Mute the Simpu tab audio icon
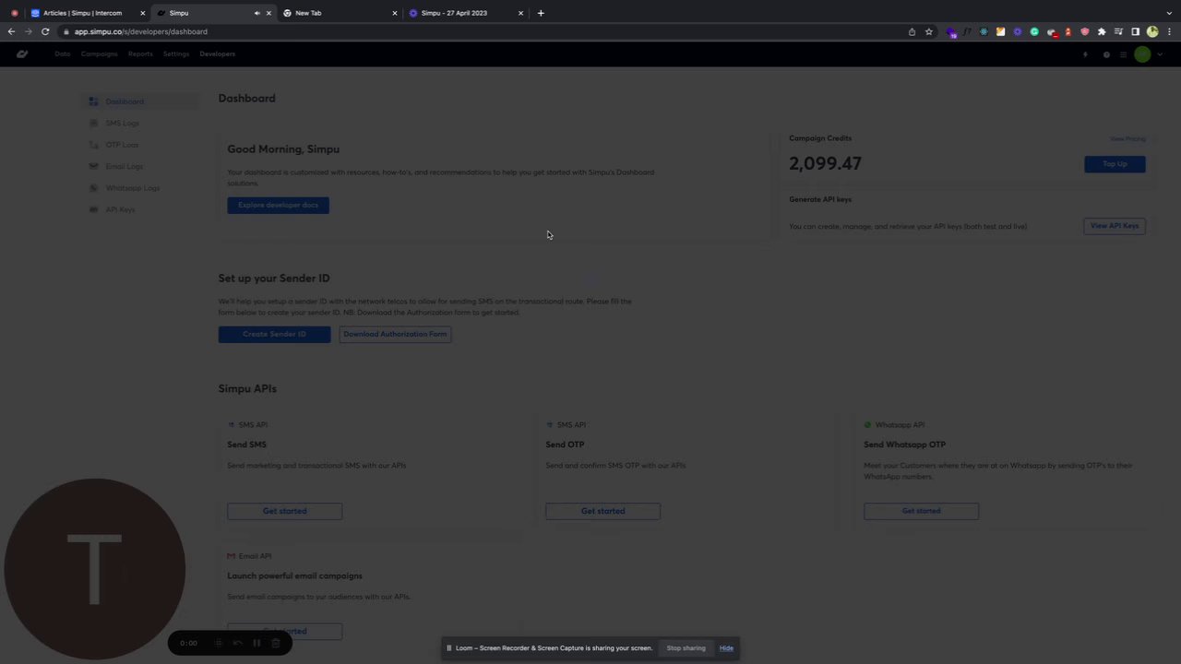The height and width of the screenshot is (664, 1181). coord(256,13)
